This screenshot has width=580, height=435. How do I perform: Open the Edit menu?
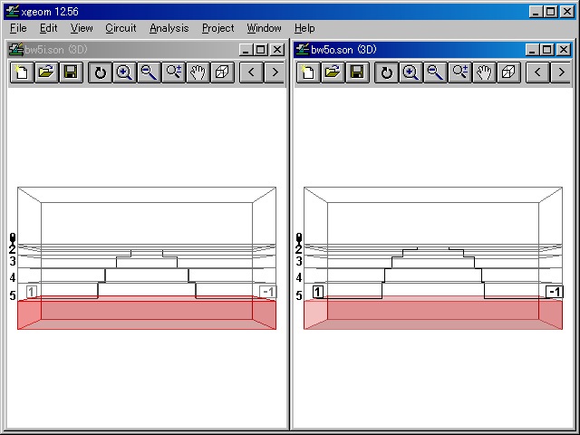click(48, 28)
